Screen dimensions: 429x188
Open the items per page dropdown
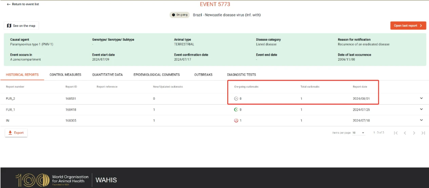[x=359, y=133]
